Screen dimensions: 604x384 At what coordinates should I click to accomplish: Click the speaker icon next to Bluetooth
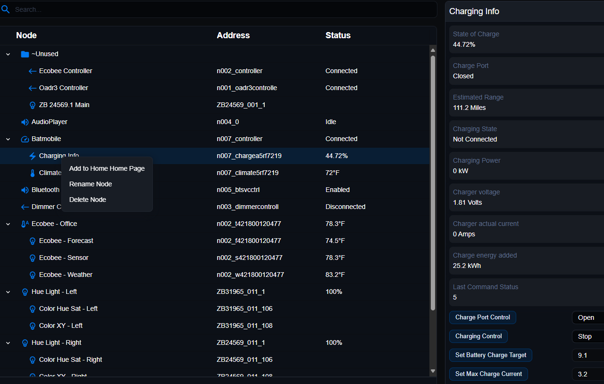[x=25, y=190]
